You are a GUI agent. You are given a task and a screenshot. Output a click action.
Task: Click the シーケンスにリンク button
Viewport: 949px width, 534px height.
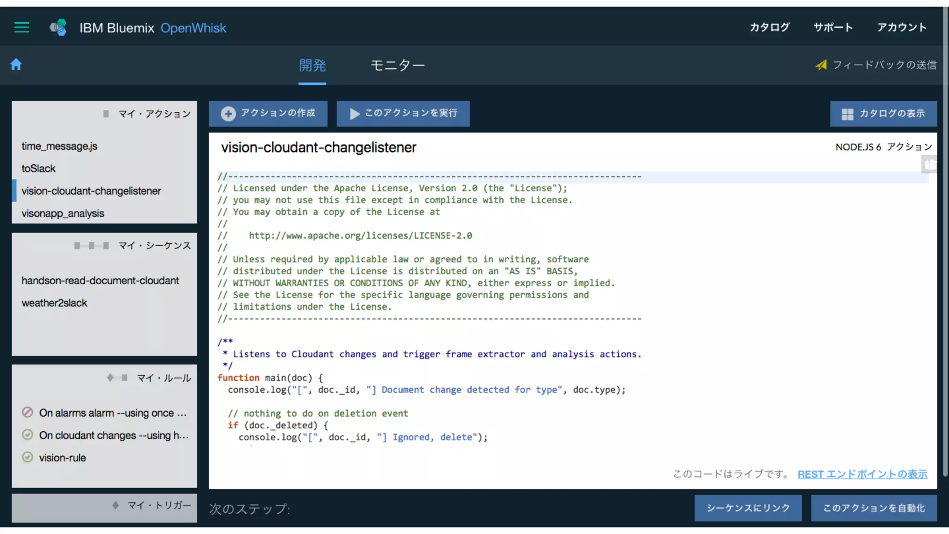click(x=748, y=508)
